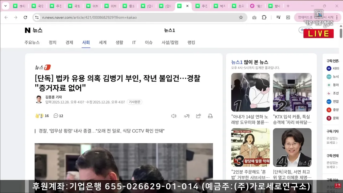Play article audio with speaker icon

tap(174, 116)
